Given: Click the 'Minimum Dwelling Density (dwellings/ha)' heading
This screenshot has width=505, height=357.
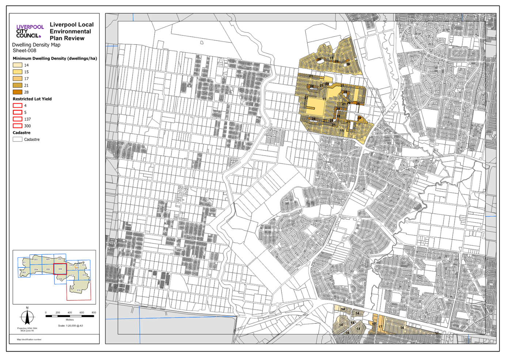Looking at the screenshot, I should coord(55,58).
